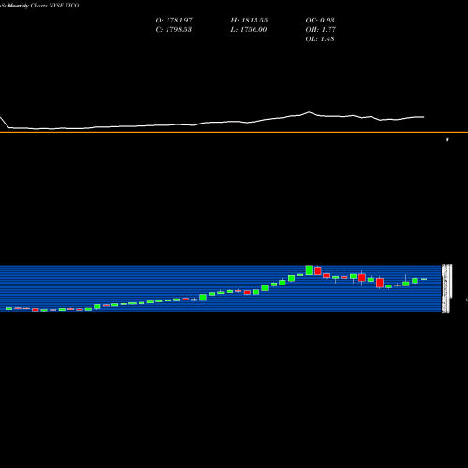Click the price scale strip at right of chart

click(x=446, y=288)
